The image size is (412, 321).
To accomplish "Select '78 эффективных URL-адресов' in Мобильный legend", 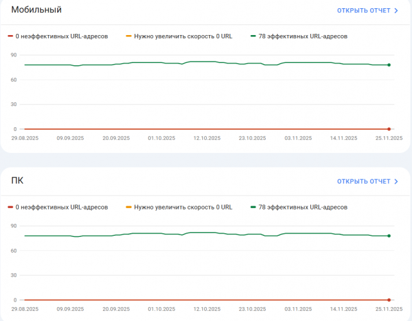I will click(x=303, y=36).
